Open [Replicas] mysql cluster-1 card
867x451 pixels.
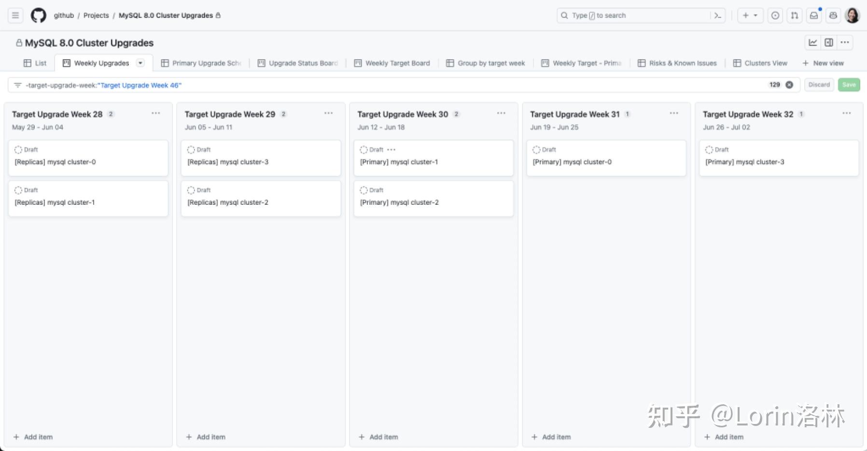coord(88,199)
